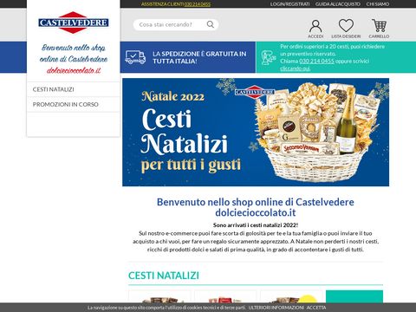Viewport: 416px width, 312px height.
Task: Select Cesti Natalizi in sidebar menu
Action: (54, 89)
